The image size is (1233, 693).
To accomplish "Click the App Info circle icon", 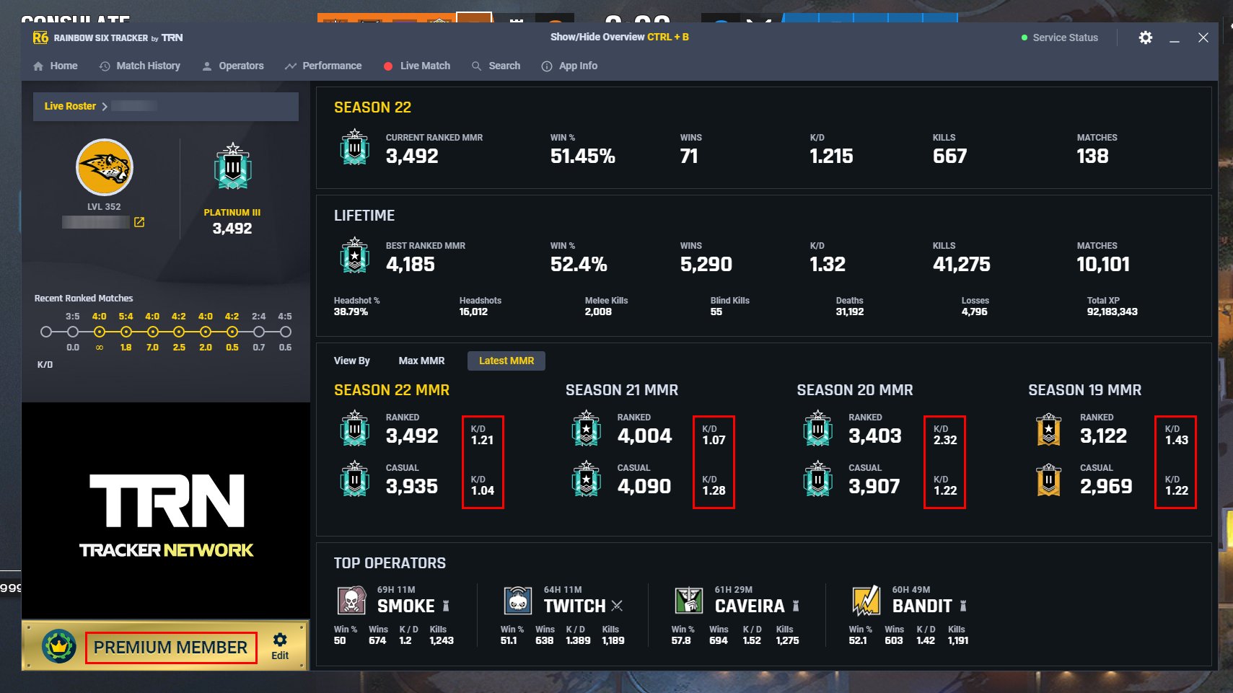I will click(x=547, y=66).
